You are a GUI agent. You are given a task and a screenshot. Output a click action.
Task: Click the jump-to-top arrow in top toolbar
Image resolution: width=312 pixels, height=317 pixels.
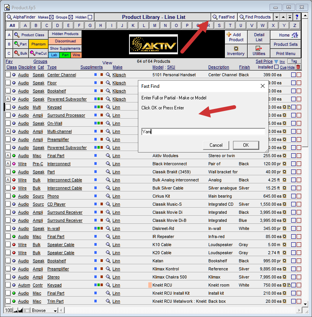(290, 17)
